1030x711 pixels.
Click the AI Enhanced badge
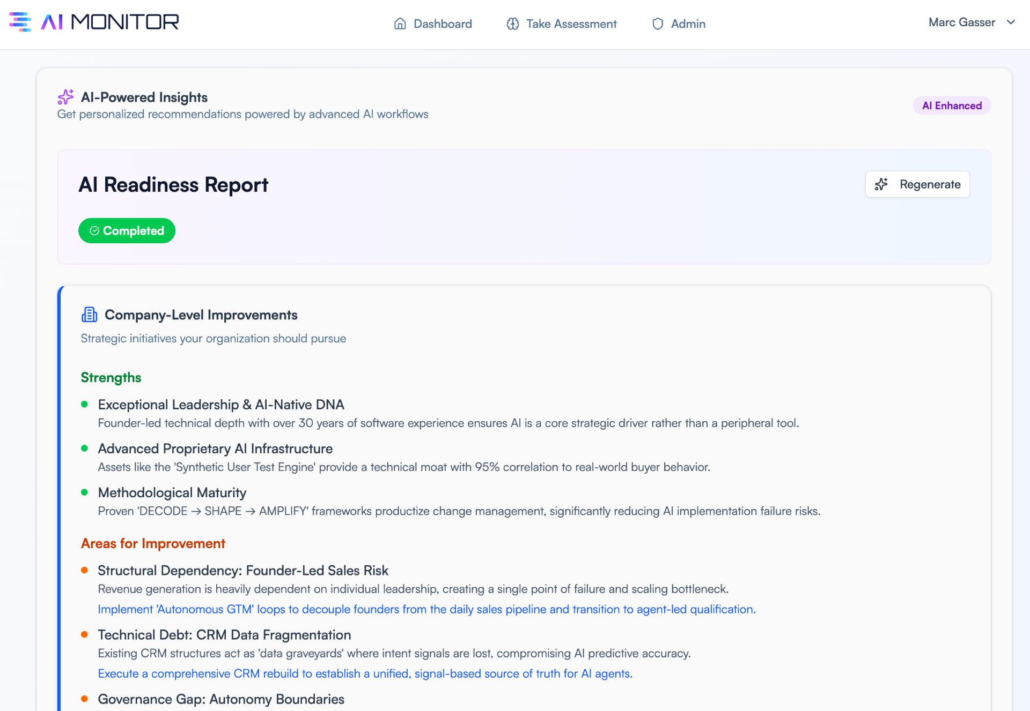(x=952, y=106)
